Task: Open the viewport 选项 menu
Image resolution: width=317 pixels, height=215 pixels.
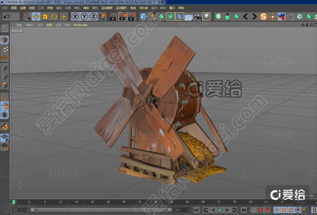Action: point(49,25)
